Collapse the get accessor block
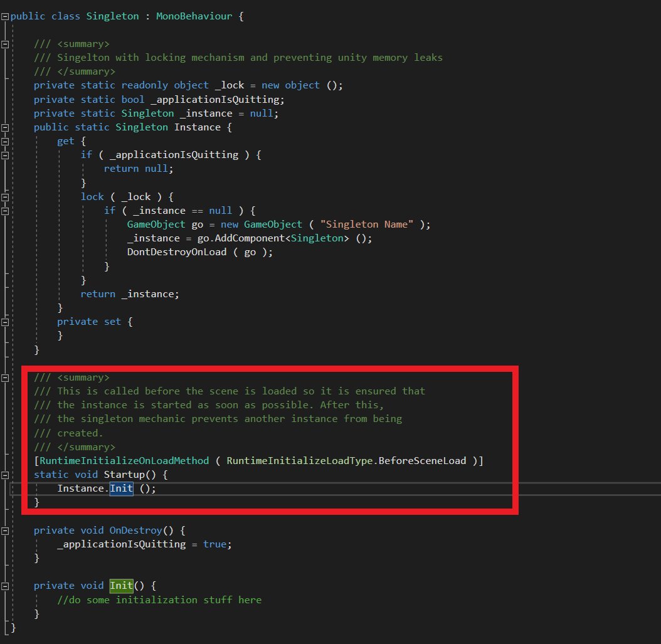Image resolution: width=661 pixels, height=644 pixels. [5, 142]
